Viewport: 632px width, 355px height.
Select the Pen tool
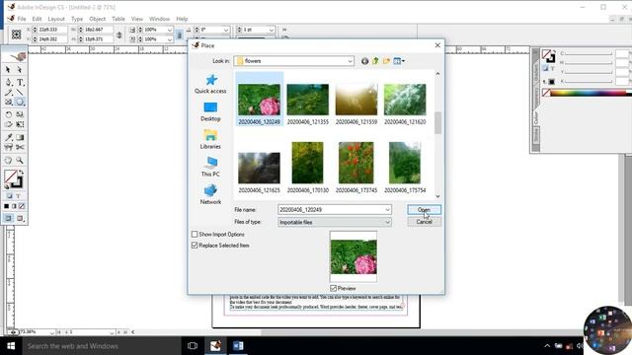[8, 83]
